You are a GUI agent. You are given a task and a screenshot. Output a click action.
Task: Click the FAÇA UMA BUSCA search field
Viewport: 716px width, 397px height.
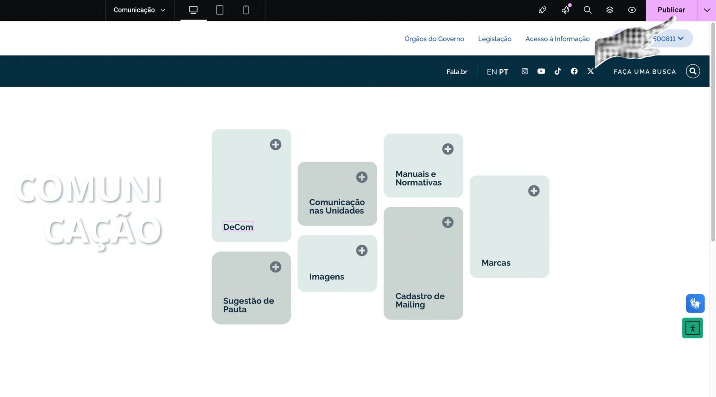tap(645, 72)
